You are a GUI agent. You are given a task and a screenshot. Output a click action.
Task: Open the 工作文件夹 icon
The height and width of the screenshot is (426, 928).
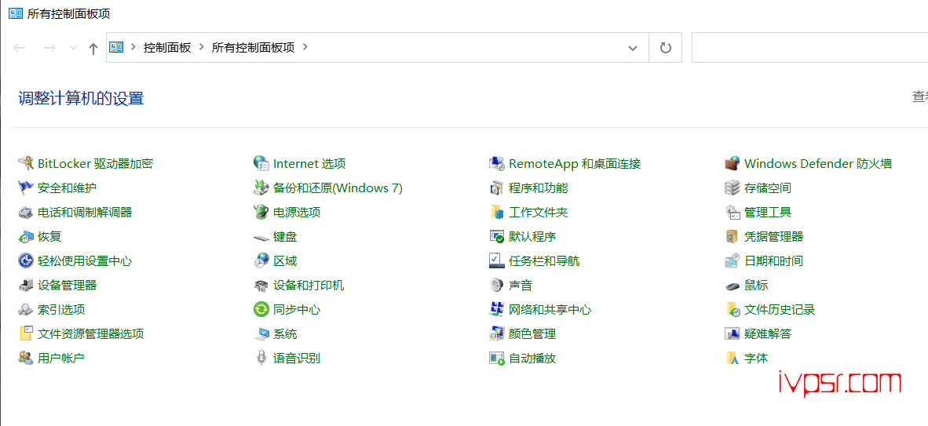coord(496,213)
